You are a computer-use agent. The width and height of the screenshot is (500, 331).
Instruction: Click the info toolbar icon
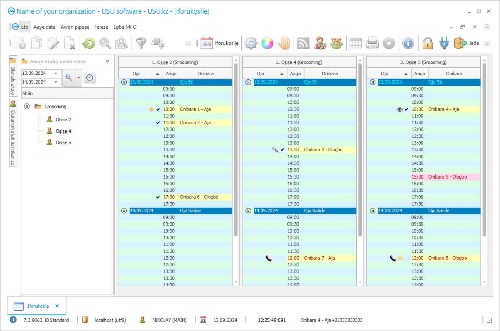tap(408, 43)
